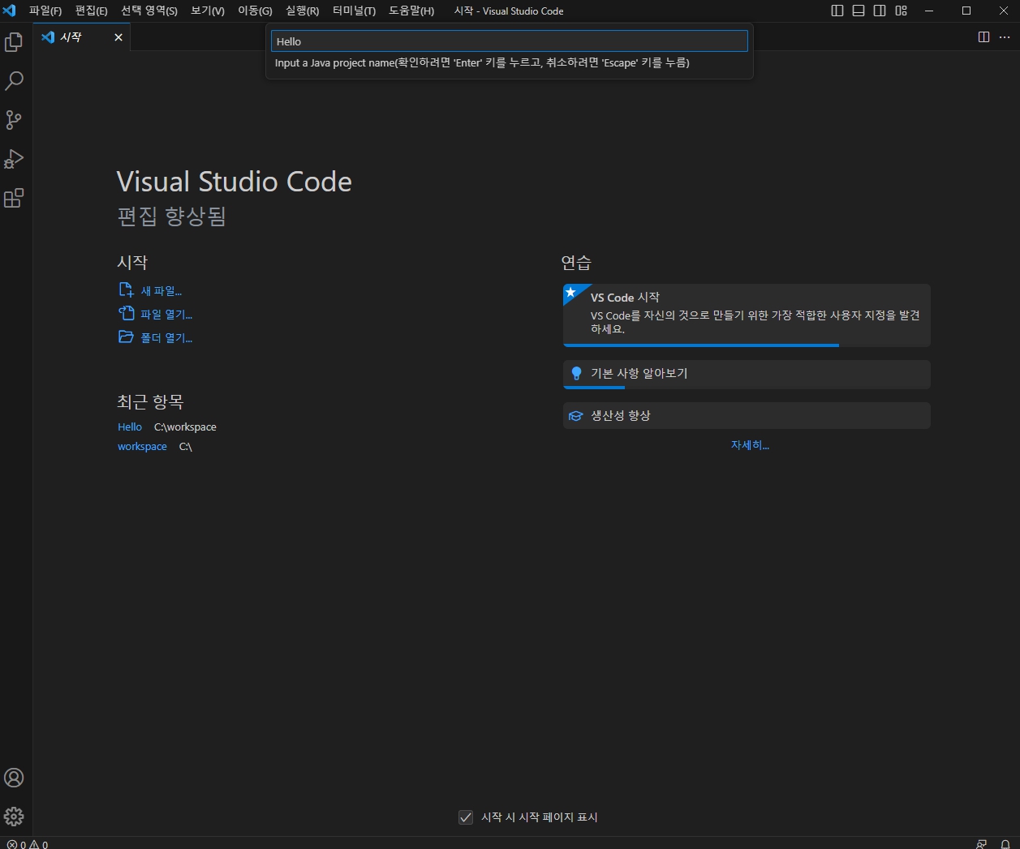Screen dimensions: 1020x849
Task: Split the editor to the right
Action: (x=983, y=37)
